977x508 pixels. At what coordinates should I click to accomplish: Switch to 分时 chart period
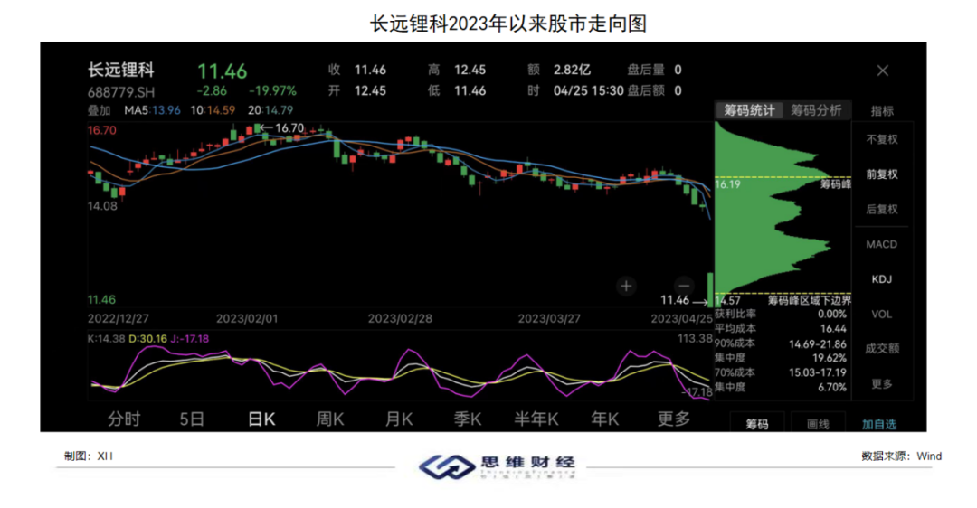pyautogui.click(x=123, y=419)
